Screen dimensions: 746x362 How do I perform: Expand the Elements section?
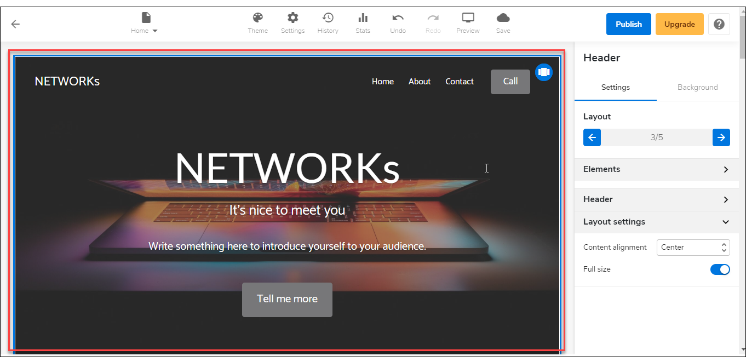tap(656, 169)
